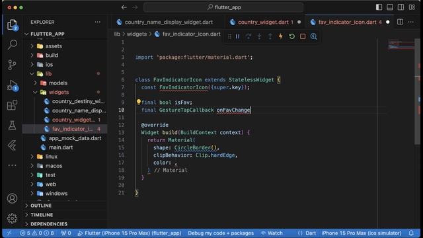Viewport: 423px width, 238px height.
Task: Click the widgets breadcrumb
Action: click(x=137, y=34)
